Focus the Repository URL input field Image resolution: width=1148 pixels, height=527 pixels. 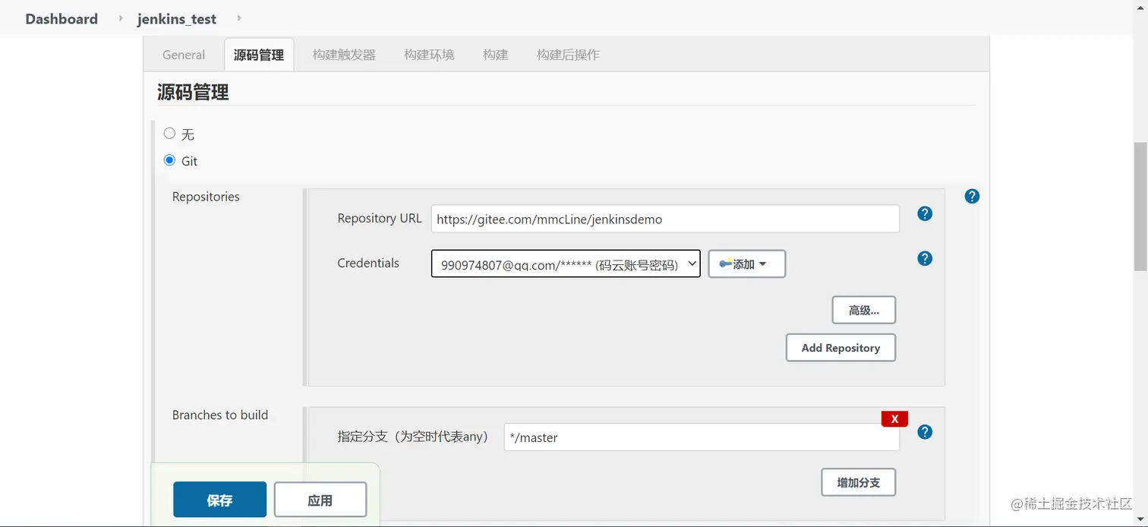tap(665, 219)
